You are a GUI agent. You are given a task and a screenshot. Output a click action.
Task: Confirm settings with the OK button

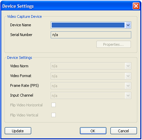pos(93,131)
